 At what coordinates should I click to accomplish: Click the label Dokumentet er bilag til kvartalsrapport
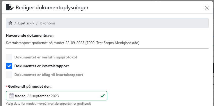pyautogui.click(x=49, y=75)
